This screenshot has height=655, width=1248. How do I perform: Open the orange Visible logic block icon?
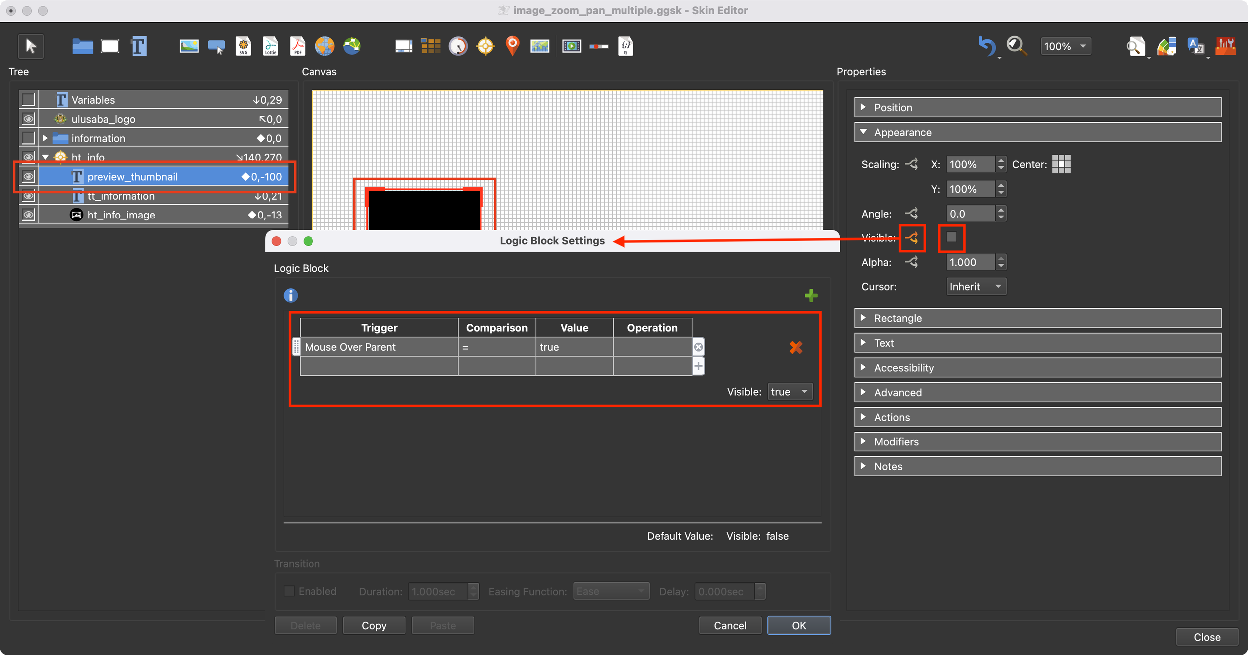912,238
